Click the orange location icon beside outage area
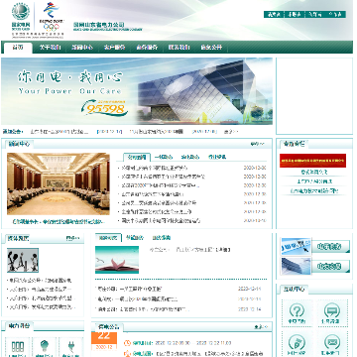Screen dimensions: 357x357 point(127,354)
